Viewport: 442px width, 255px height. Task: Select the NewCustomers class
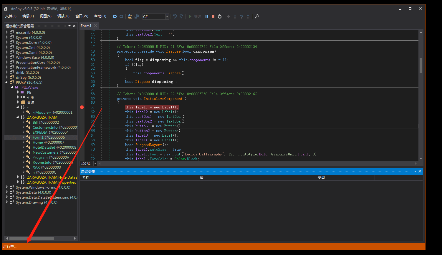point(55,152)
